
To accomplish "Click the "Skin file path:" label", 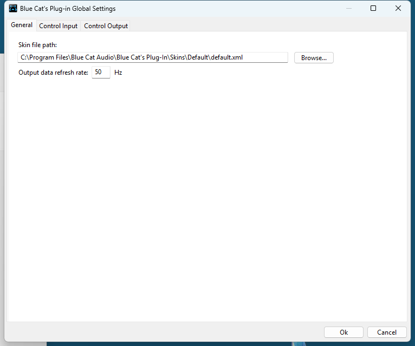I will [37, 45].
